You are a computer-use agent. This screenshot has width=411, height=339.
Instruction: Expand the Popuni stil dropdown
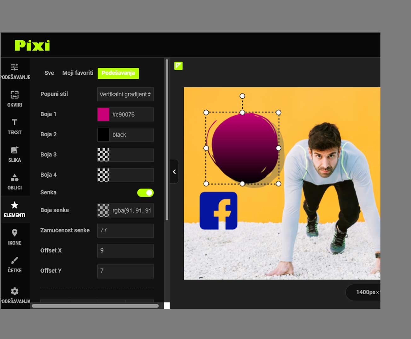[x=125, y=94]
